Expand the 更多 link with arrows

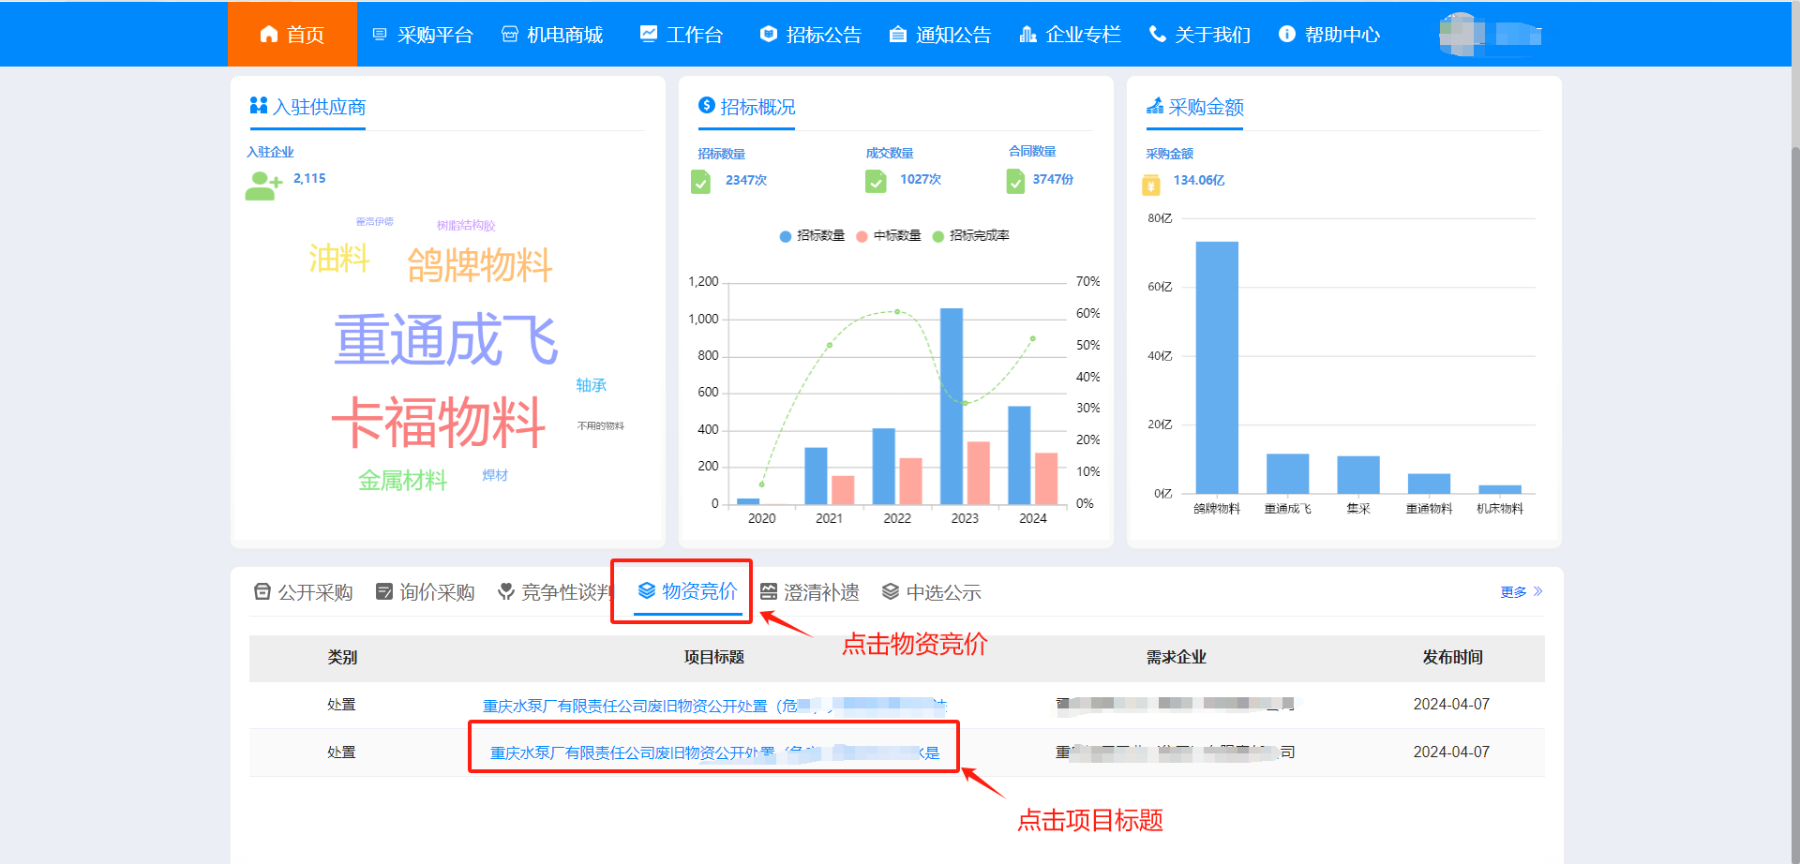point(1521,592)
